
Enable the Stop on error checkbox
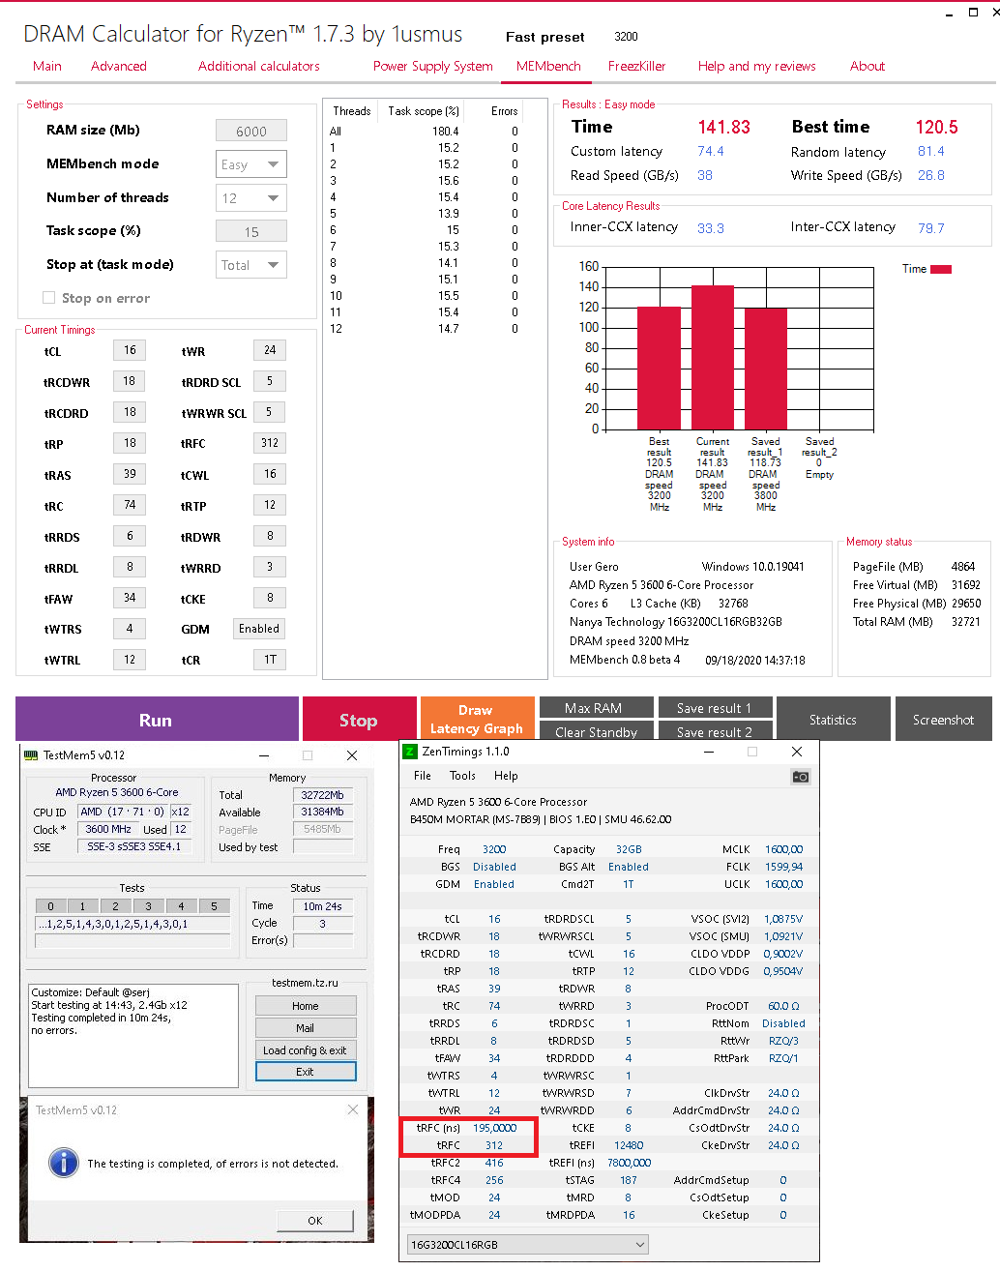(x=48, y=298)
